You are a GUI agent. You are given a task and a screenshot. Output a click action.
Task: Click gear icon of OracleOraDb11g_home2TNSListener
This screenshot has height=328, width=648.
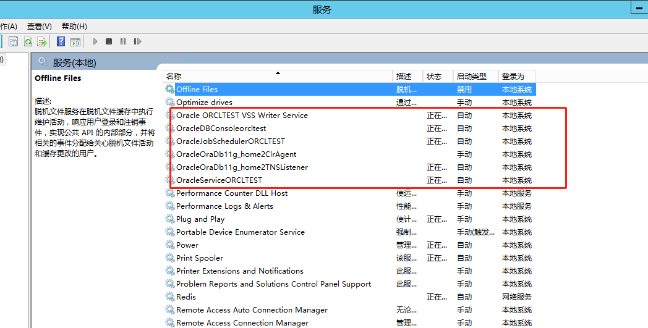pos(169,167)
